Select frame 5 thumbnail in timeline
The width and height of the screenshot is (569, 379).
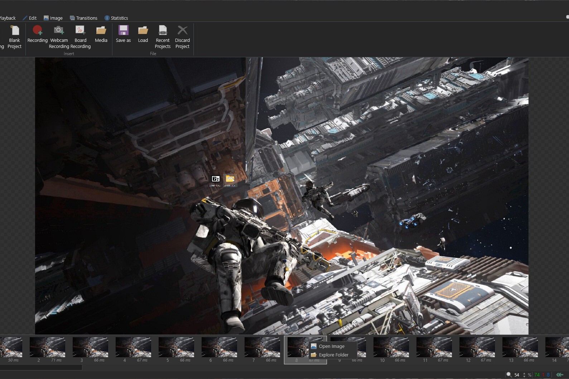click(176, 347)
